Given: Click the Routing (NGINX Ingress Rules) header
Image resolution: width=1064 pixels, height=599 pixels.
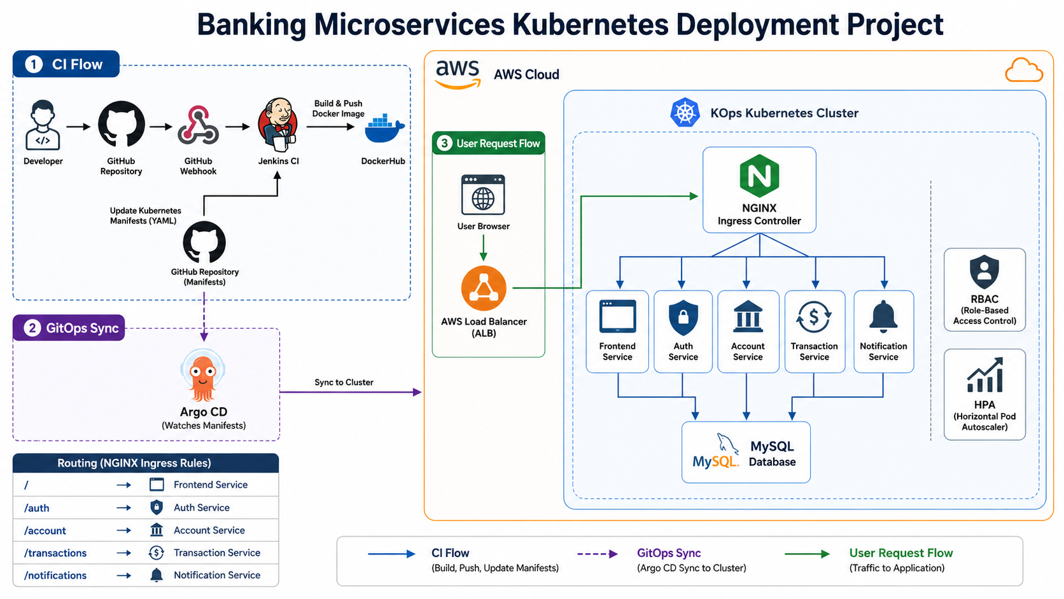Looking at the screenshot, I should 146,463.
